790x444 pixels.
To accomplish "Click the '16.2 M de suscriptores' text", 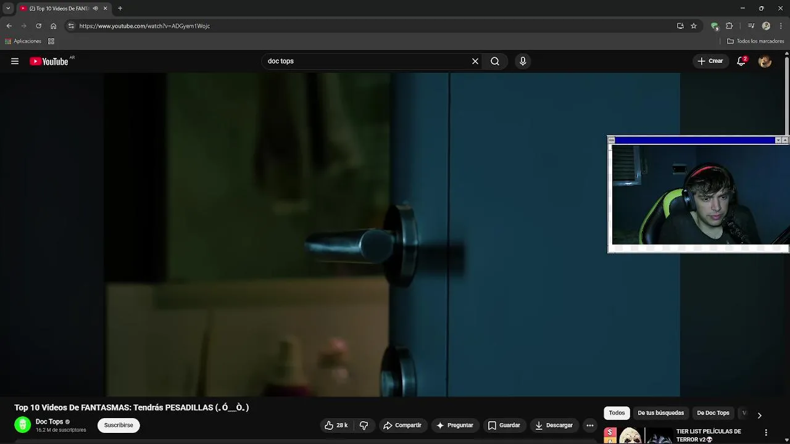I will (x=60, y=430).
